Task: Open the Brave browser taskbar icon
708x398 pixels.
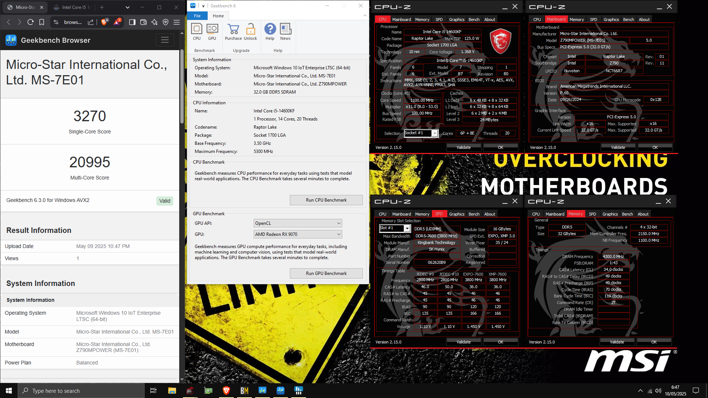Action: (226, 391)
